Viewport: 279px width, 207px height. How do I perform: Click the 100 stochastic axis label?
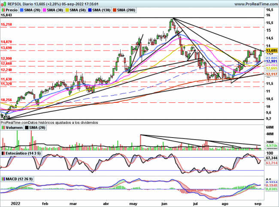click(x=270, y=153)
